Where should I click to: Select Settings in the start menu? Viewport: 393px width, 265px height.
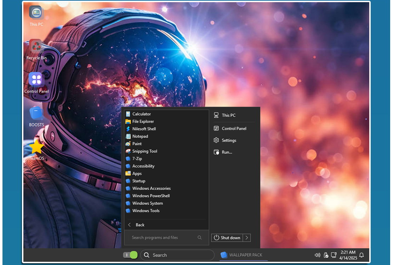(229, 141)
